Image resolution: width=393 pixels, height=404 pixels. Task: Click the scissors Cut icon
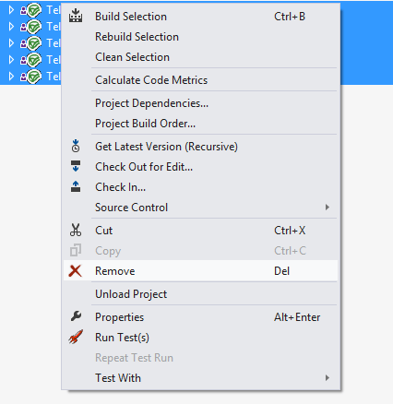pos(76,231)
